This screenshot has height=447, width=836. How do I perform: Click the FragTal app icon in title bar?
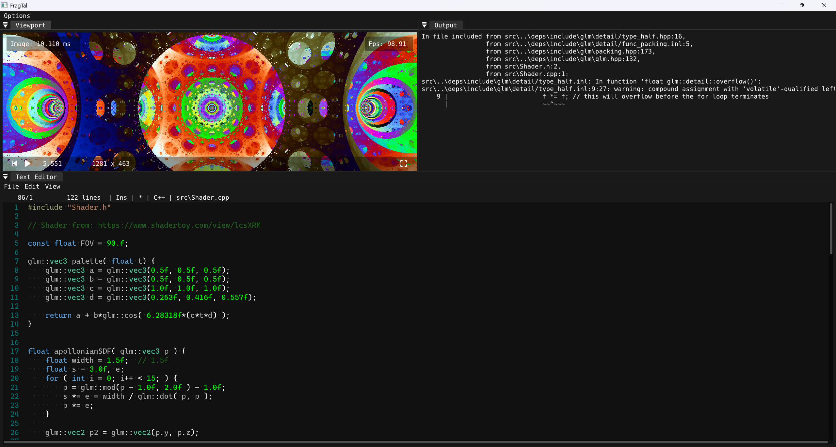point(4,5)
